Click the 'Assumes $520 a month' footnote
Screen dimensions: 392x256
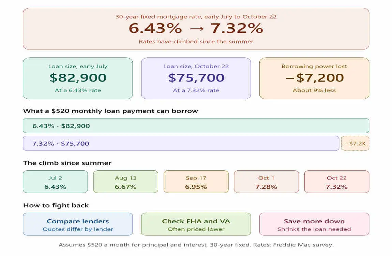point(196,245)
